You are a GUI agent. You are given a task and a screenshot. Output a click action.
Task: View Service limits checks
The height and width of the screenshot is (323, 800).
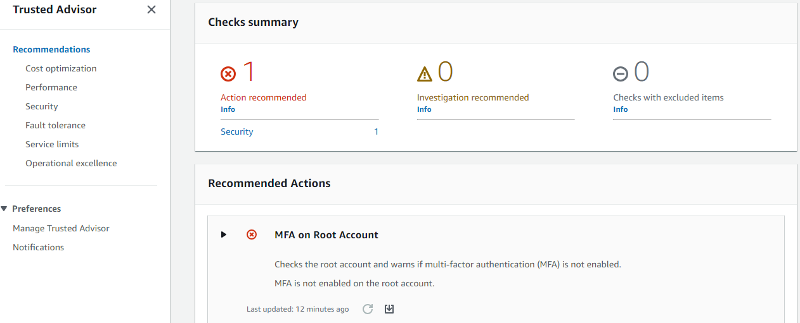pos(52,144)
